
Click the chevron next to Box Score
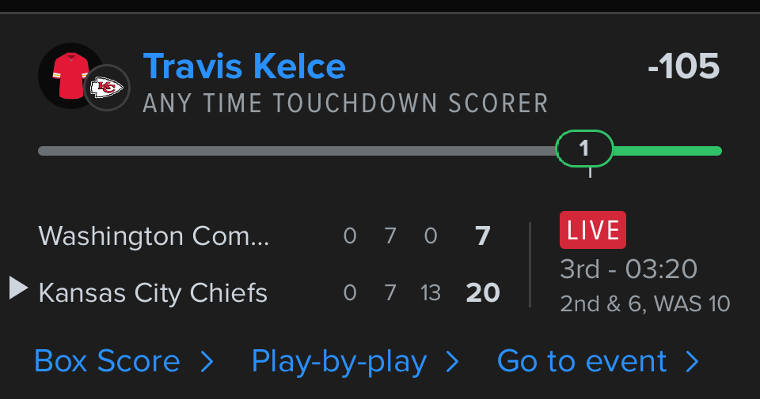207,362
